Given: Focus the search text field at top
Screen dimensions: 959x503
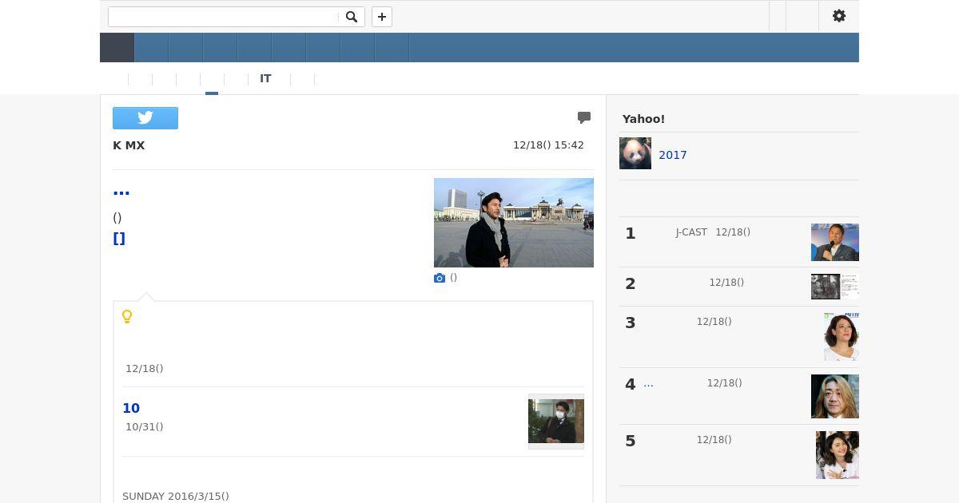Looking at the screenshot, I should coord(224,17).
